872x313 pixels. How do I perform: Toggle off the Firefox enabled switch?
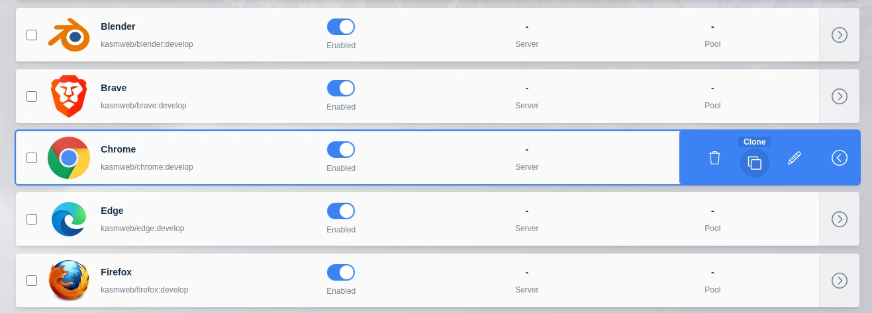[x=341, y=273]
